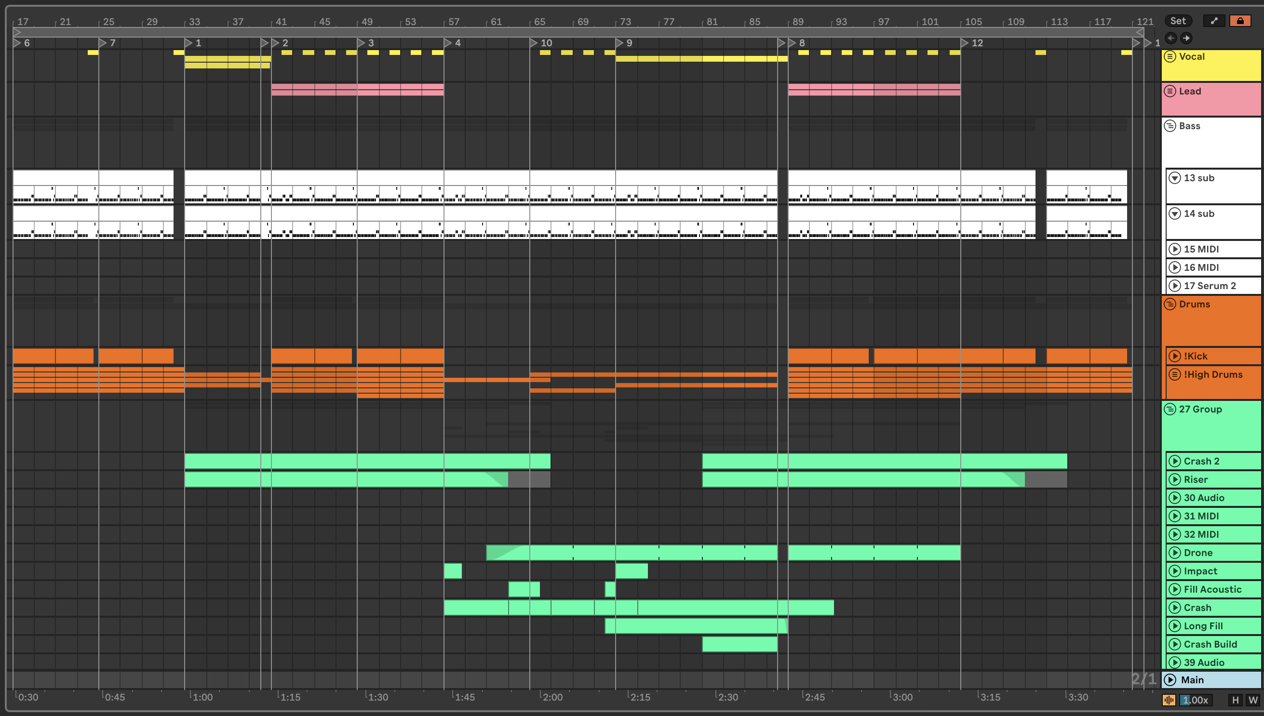Viewport: 1264px width, 716px height.
Task: Jump to next locator arrow
Action: click(x=1186, y=38)
